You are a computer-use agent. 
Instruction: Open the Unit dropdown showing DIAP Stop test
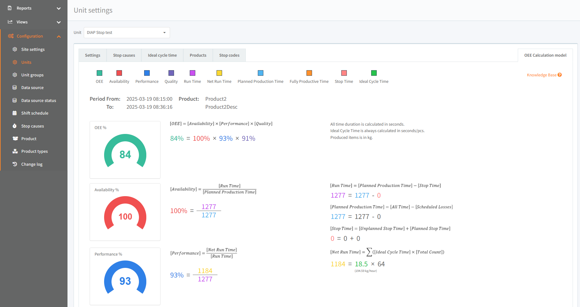click(x=127, y=33)
